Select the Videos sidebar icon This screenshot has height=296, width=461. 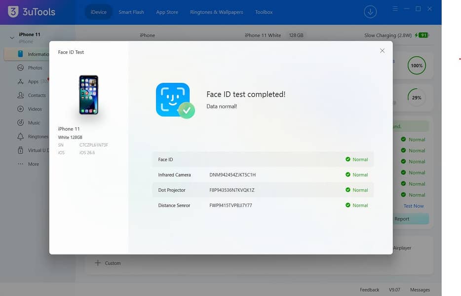(20, 109)
